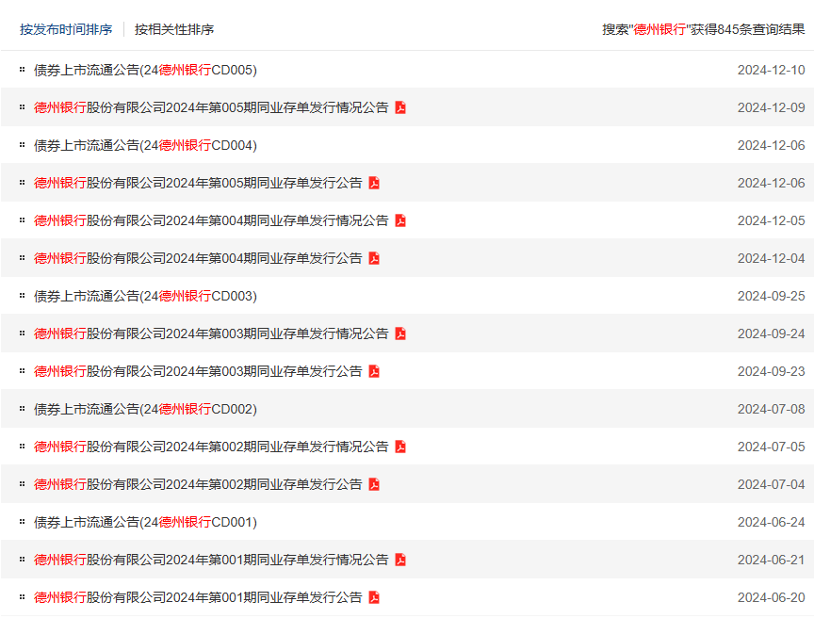
Task: Open PDF icon for 第001期同业存单发行情况公告
Action: coord(400,560)
